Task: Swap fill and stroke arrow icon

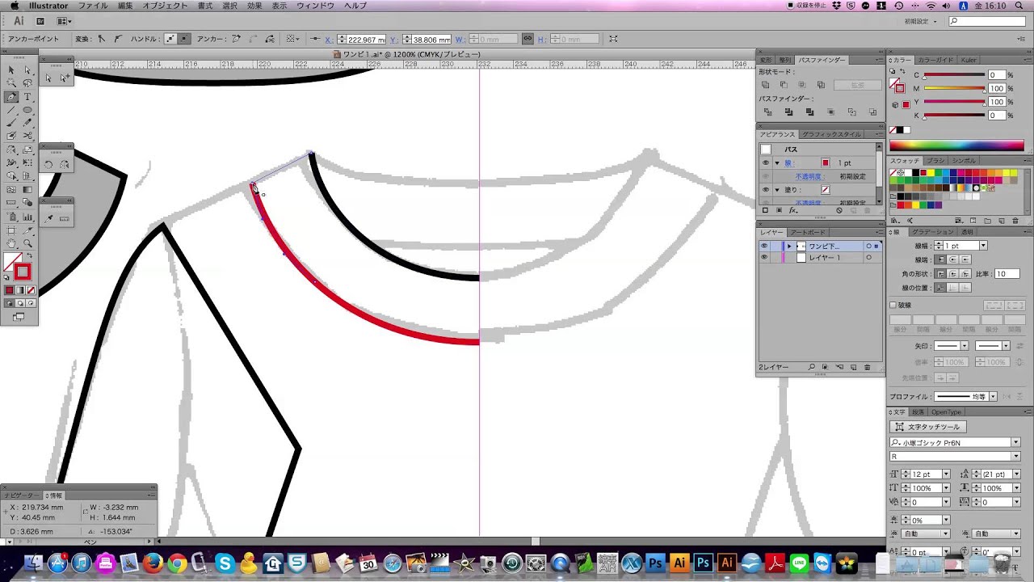Action: click(x=30, y=256)
